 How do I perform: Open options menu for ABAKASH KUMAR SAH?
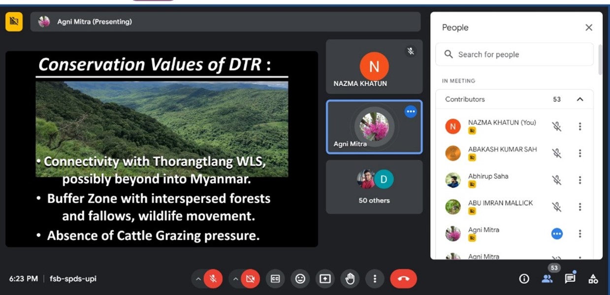[579, 153]
